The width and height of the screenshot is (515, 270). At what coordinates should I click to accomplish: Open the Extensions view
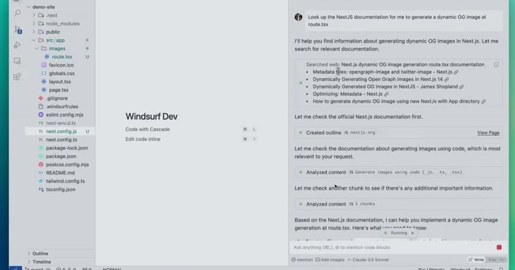point(17,77)
